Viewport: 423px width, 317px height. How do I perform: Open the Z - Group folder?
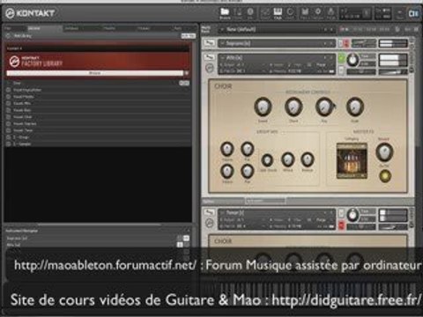[x=20, y=137]
